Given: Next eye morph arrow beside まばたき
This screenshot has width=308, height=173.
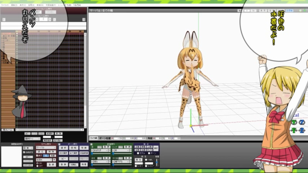Looking at the screenshot, I should [x=110, y=151].
